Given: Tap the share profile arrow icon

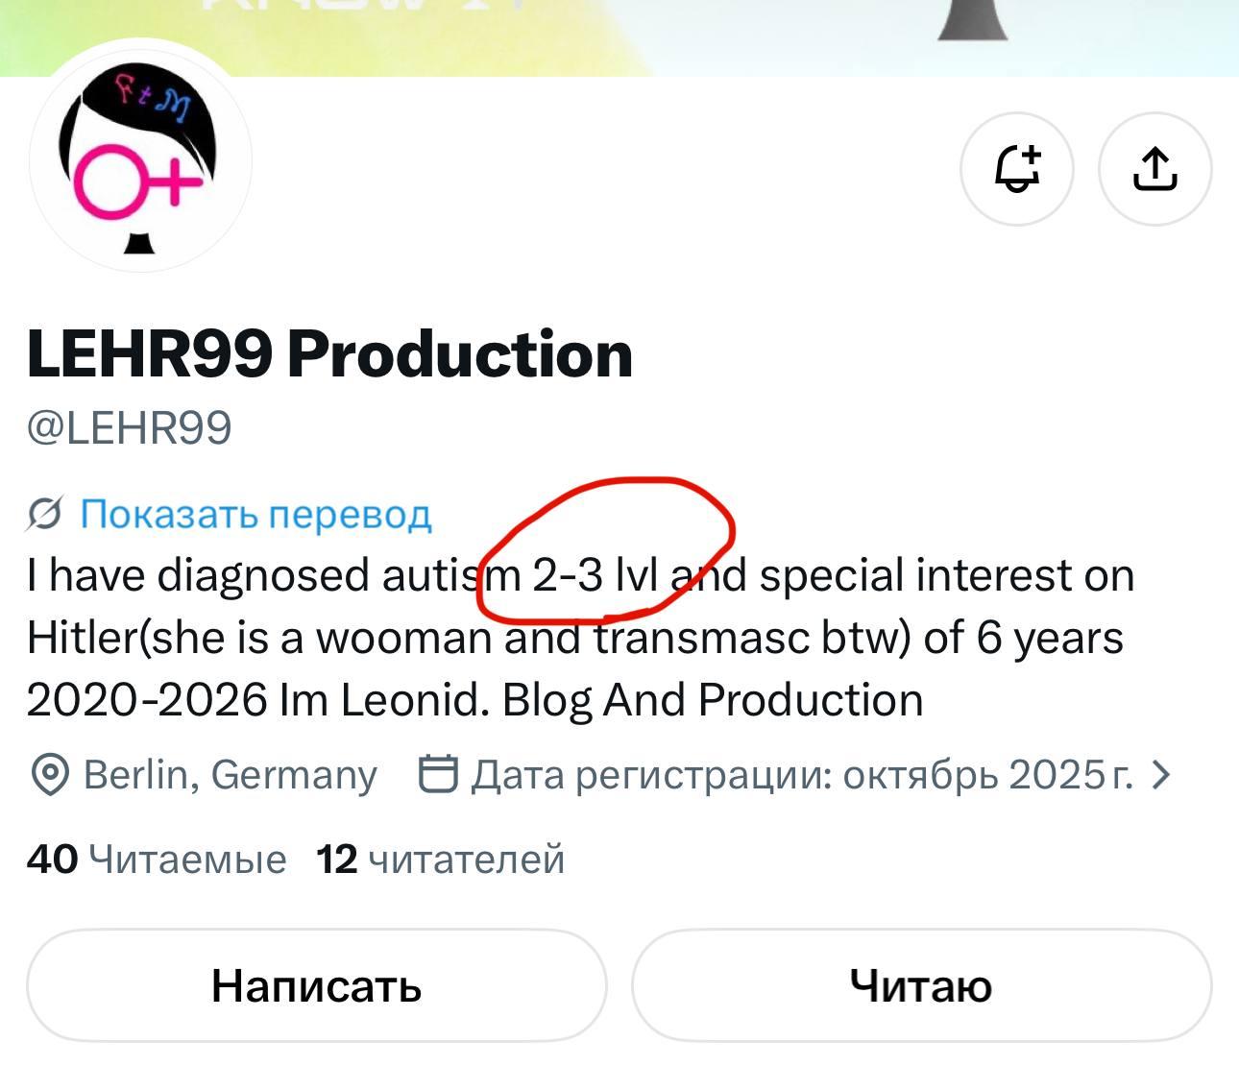Looking at the screenshot, I should pos(1155,170).
